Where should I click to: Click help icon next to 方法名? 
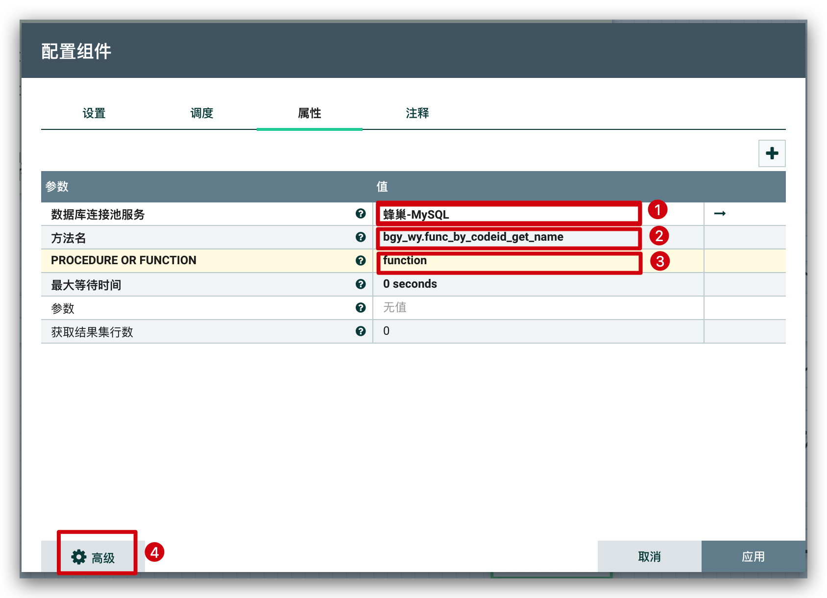point(361,237)
